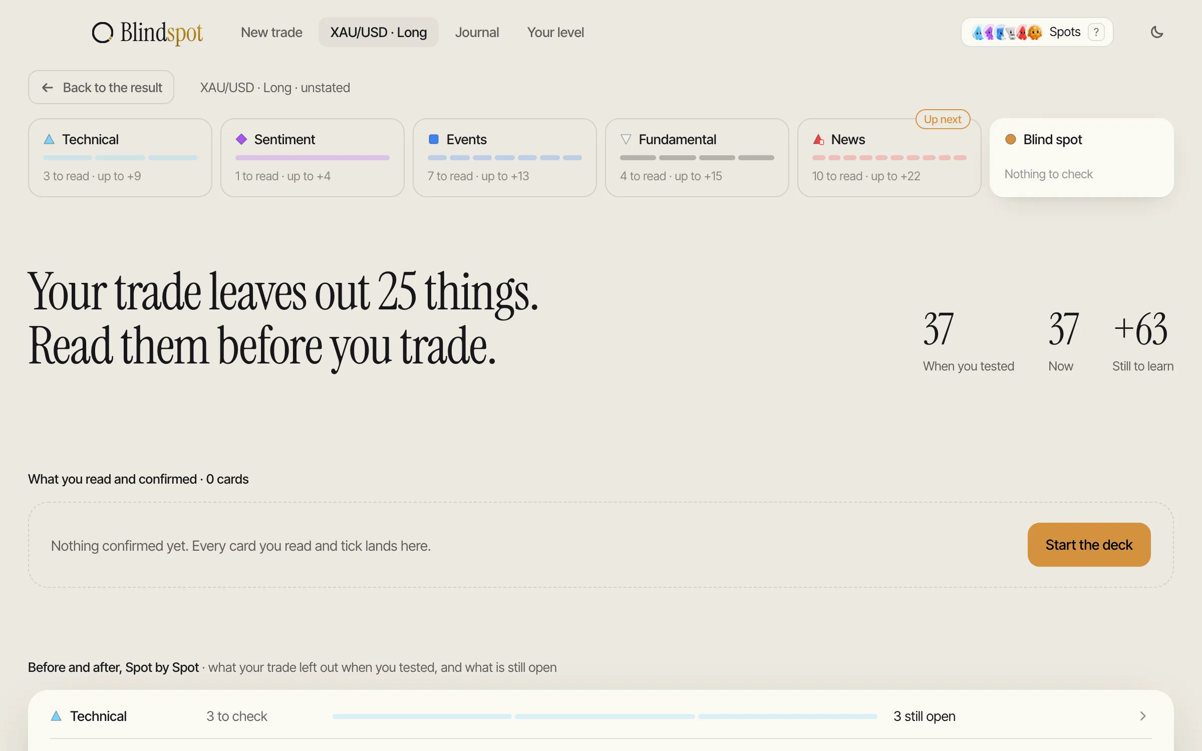Image resolution: width=1202 pixels, height=751 pixels.
Task: Click '3 still open' text
Action: 925,716
